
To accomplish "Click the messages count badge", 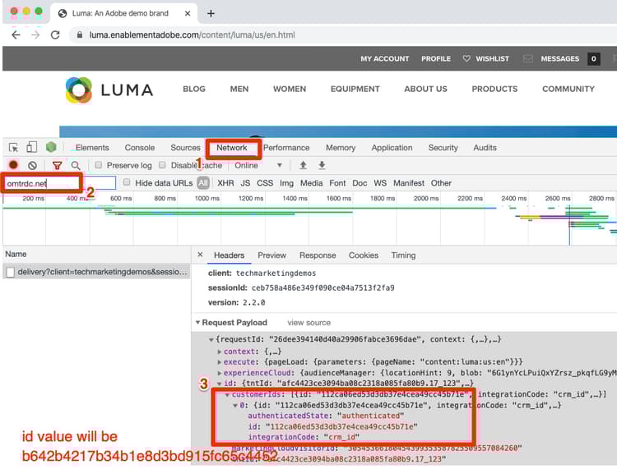I will click(x=593, y=59).
